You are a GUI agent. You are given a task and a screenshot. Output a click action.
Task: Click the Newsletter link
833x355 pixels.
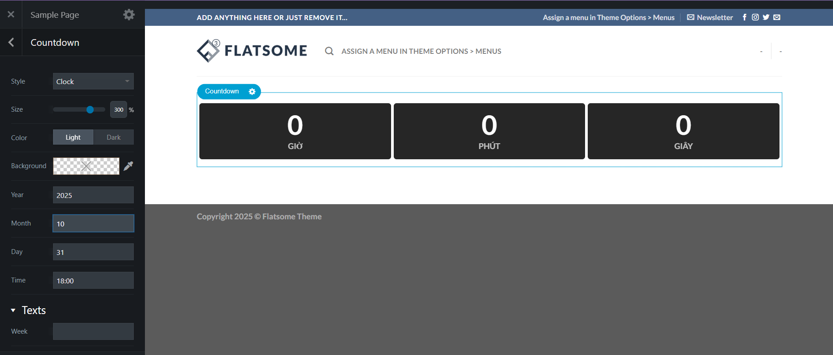[710, 17]
